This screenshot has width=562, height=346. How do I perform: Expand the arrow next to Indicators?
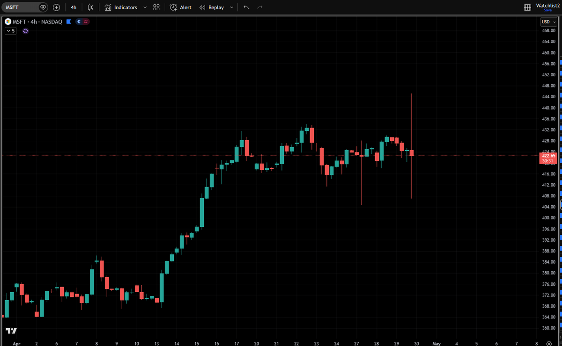pyautogui.click(x=145, y=7)
